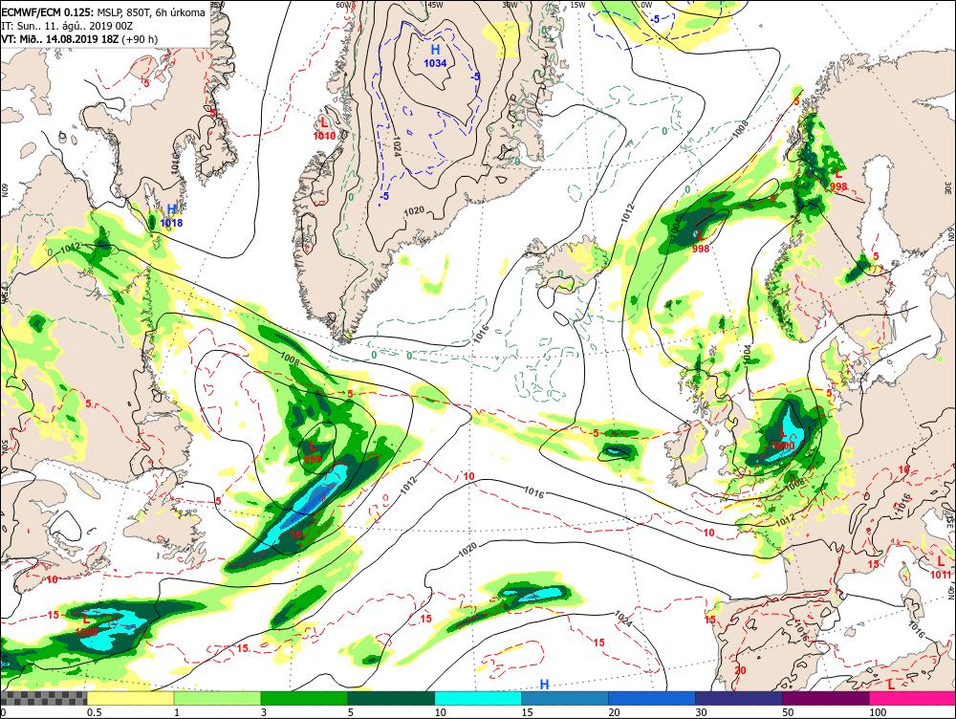Screen dimensions: 956x719
Task: Click the green 3–5 legend swatch
Action: (x=304, y=698)
